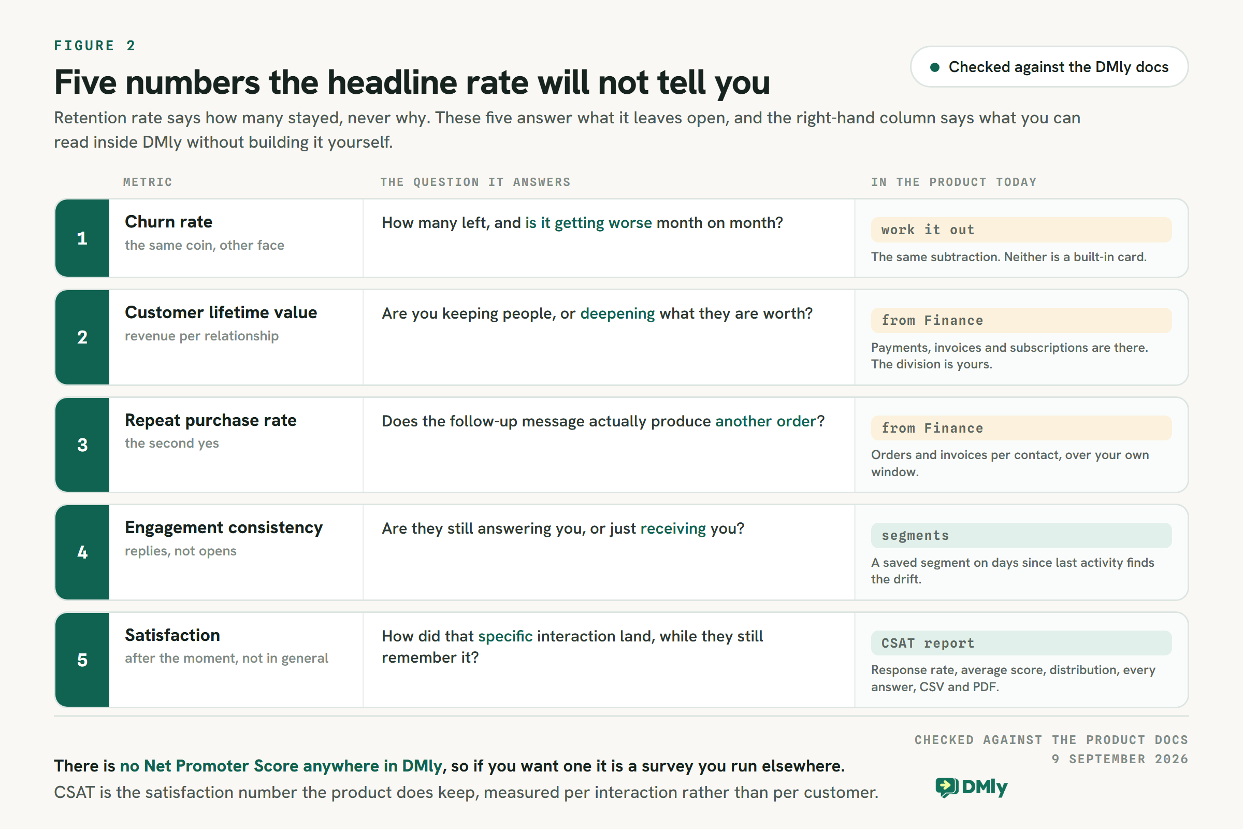The height and width of the screenshot is (829, 1243).
Task: Click the 'METRIC' column header
Action: pos(148,182)
